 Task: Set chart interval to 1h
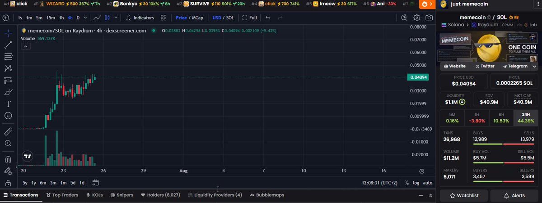[x=61, y=18]
